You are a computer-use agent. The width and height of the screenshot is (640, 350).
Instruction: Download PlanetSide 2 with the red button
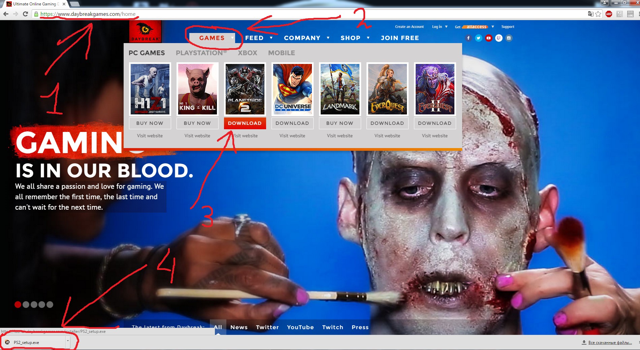coord(245,123)
